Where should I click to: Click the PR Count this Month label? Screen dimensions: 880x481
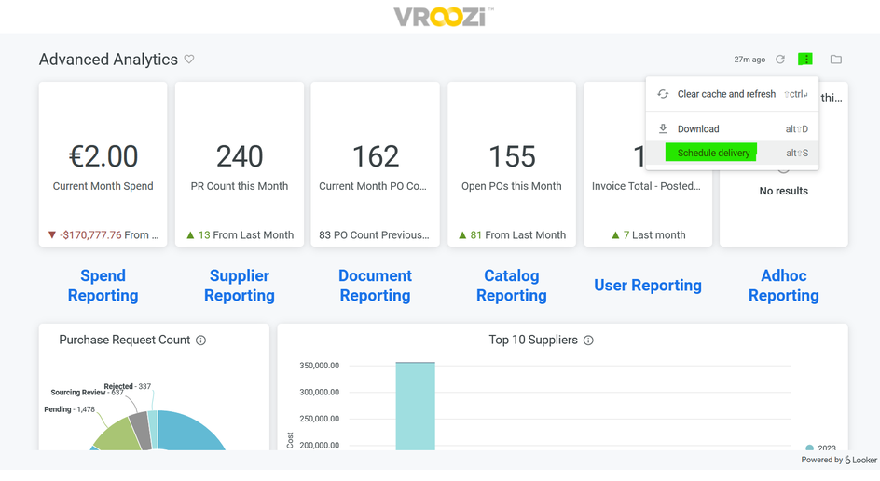pos(239,186)
